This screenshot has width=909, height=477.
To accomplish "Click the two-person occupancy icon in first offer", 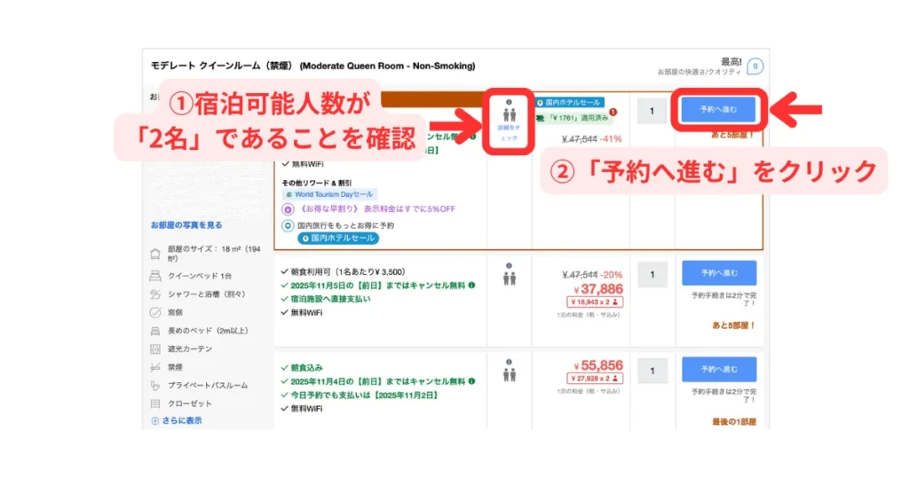I will pyautogui.click(x=509, y=113).
